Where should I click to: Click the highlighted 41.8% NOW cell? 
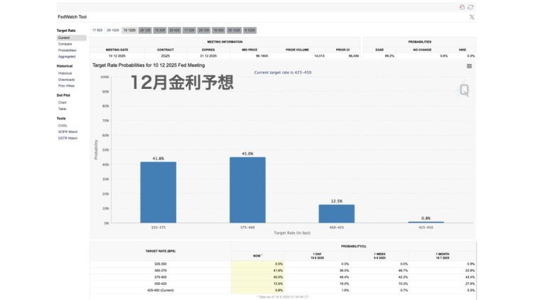[x=258, y=271]
